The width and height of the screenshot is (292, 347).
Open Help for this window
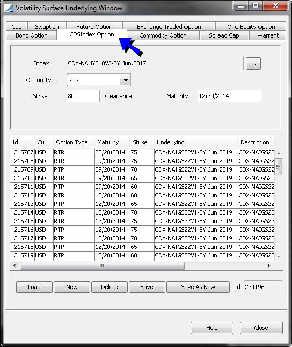point(212,328)
